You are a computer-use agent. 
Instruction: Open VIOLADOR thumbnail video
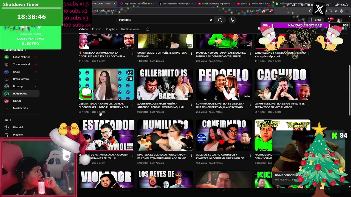click(106, 179)
